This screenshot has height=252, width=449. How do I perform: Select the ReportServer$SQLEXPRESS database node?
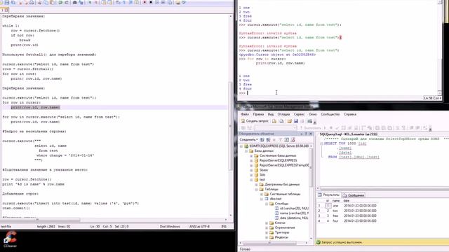tap(278, 160)
